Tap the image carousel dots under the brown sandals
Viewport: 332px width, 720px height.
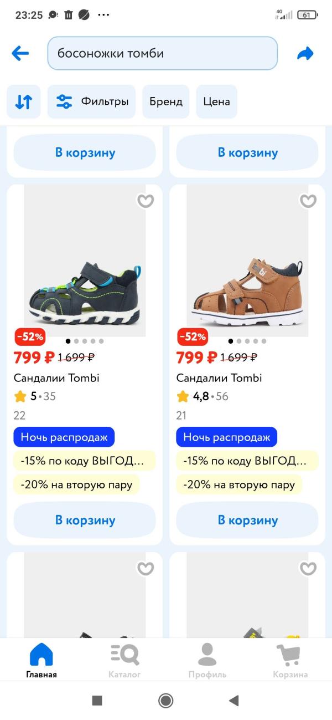tap(247, 341)
